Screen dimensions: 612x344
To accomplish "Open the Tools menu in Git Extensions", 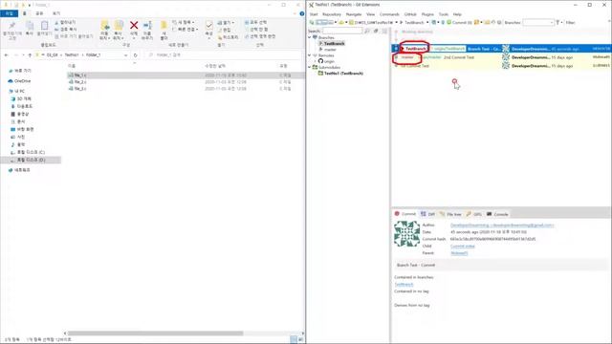I will [x=444, y=14].
